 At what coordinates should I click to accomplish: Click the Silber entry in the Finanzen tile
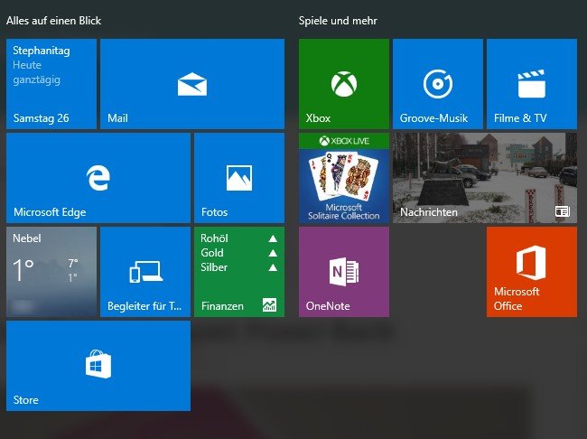[238, 267]
